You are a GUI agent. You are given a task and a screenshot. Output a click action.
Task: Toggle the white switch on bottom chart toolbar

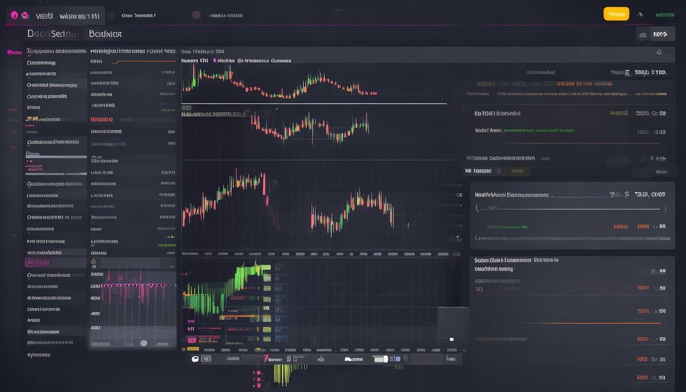[x=380, y=359]
